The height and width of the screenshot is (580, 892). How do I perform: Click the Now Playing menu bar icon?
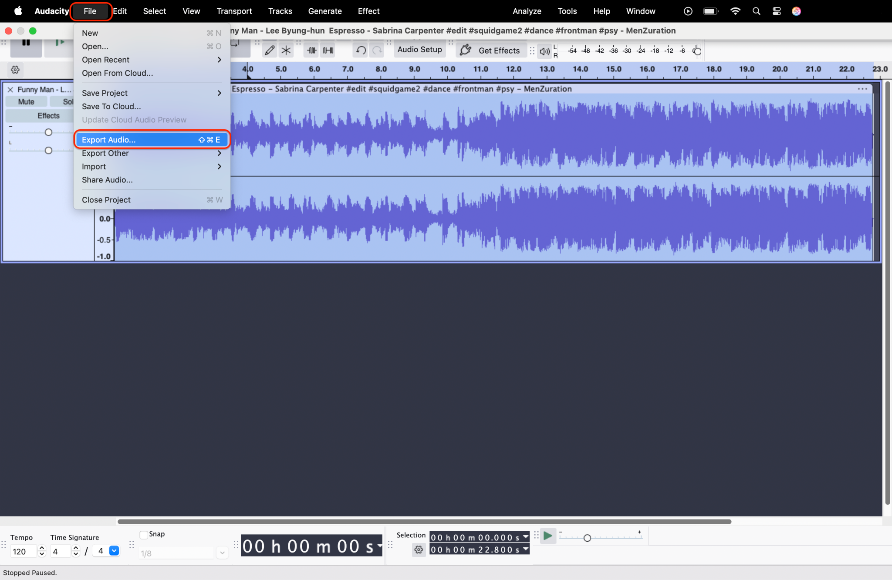688,11
